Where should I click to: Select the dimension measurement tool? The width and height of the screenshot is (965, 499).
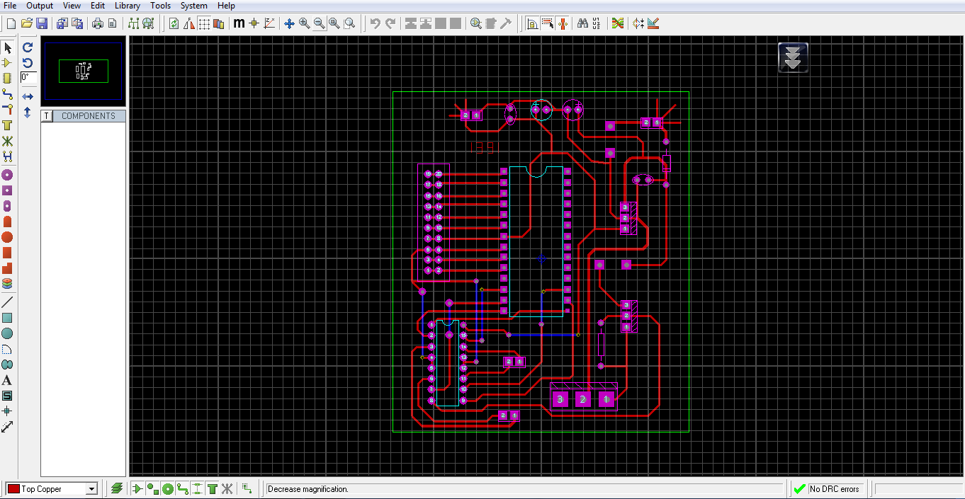point(8,427)
